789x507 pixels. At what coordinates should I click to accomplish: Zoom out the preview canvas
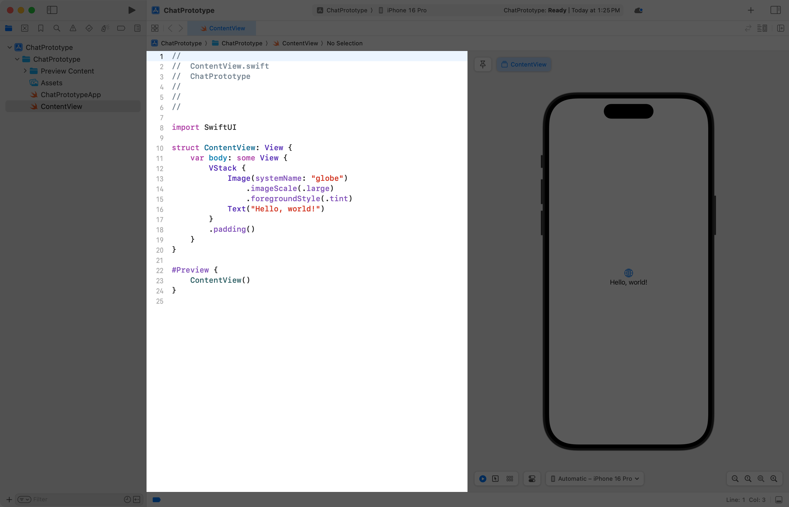735,479
